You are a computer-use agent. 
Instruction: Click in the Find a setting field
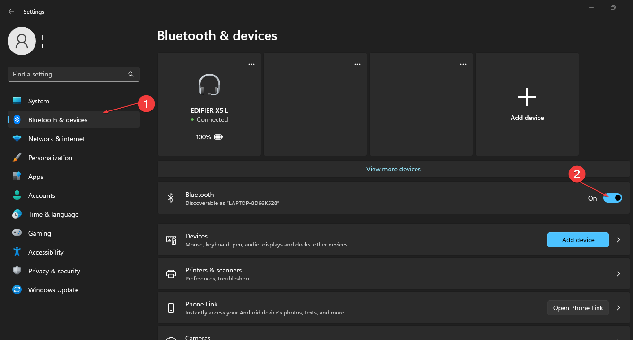[74, 74]
